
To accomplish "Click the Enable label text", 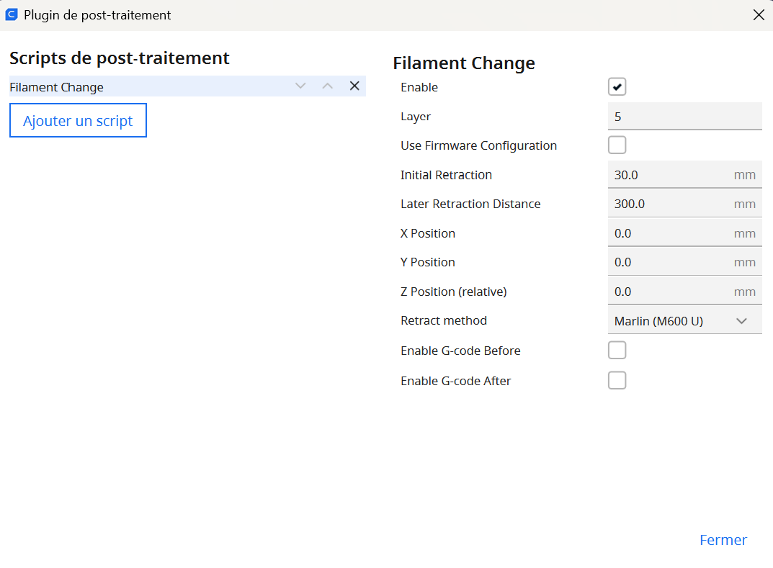I will 419,87.
